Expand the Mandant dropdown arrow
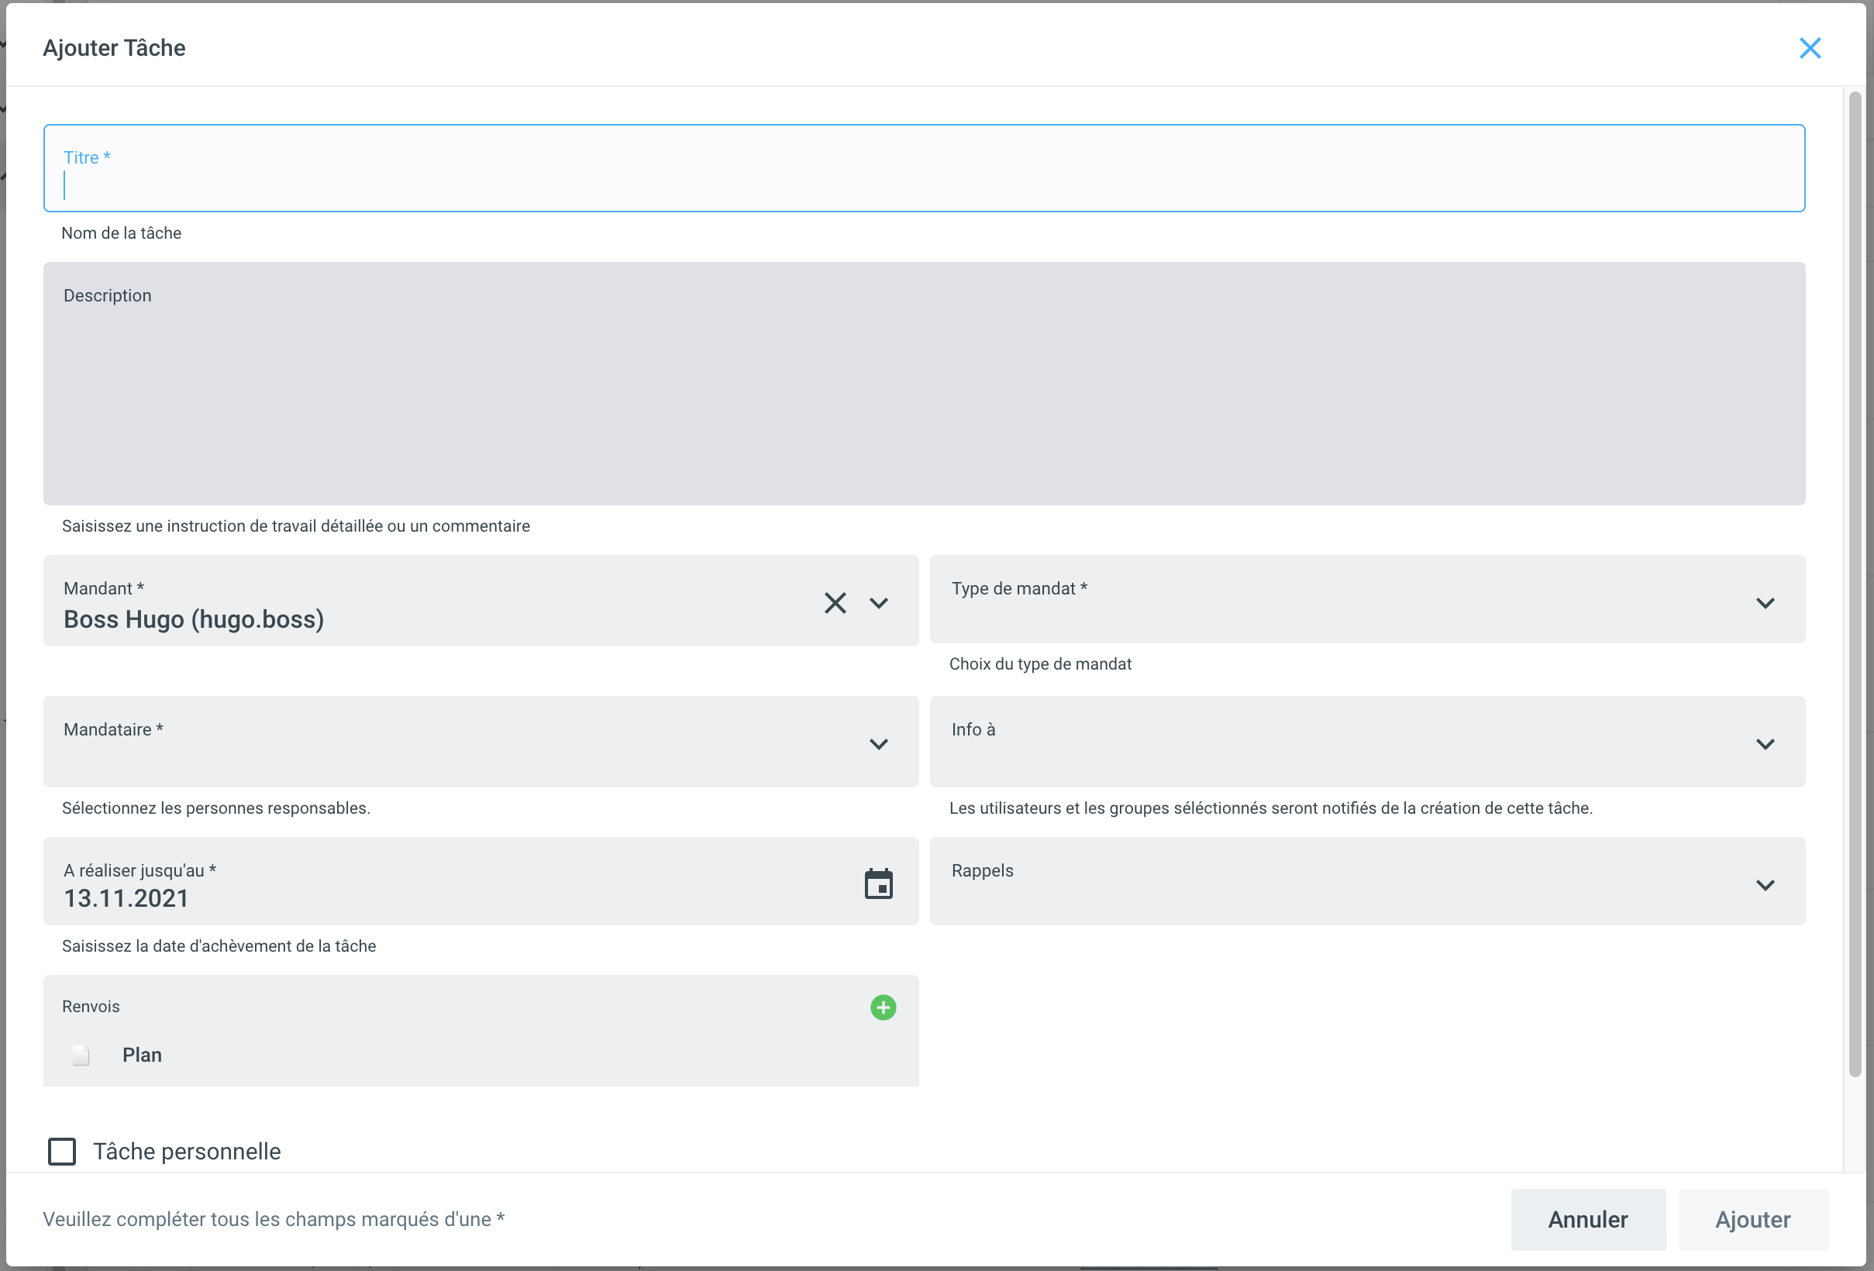 (878, 603)
